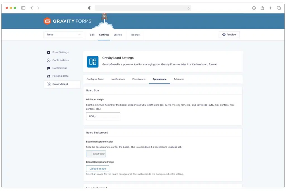Reload page with the refresh icon

click(x=189, y=8)
